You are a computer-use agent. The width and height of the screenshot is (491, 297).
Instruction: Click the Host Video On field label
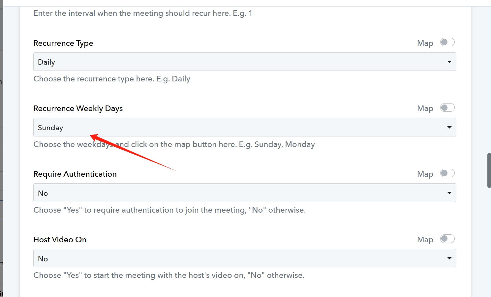[60, 240]
